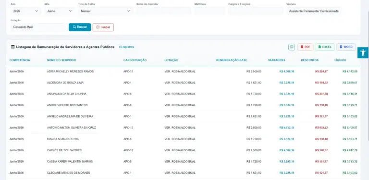369x180 pixels.
Task: Sort by the REMUNERAÇÃO BASE header
Action: point(232,60)
